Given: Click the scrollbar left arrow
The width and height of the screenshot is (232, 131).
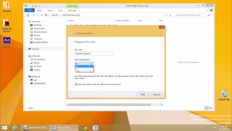Looking at the screenshot, I should point(67,105).
